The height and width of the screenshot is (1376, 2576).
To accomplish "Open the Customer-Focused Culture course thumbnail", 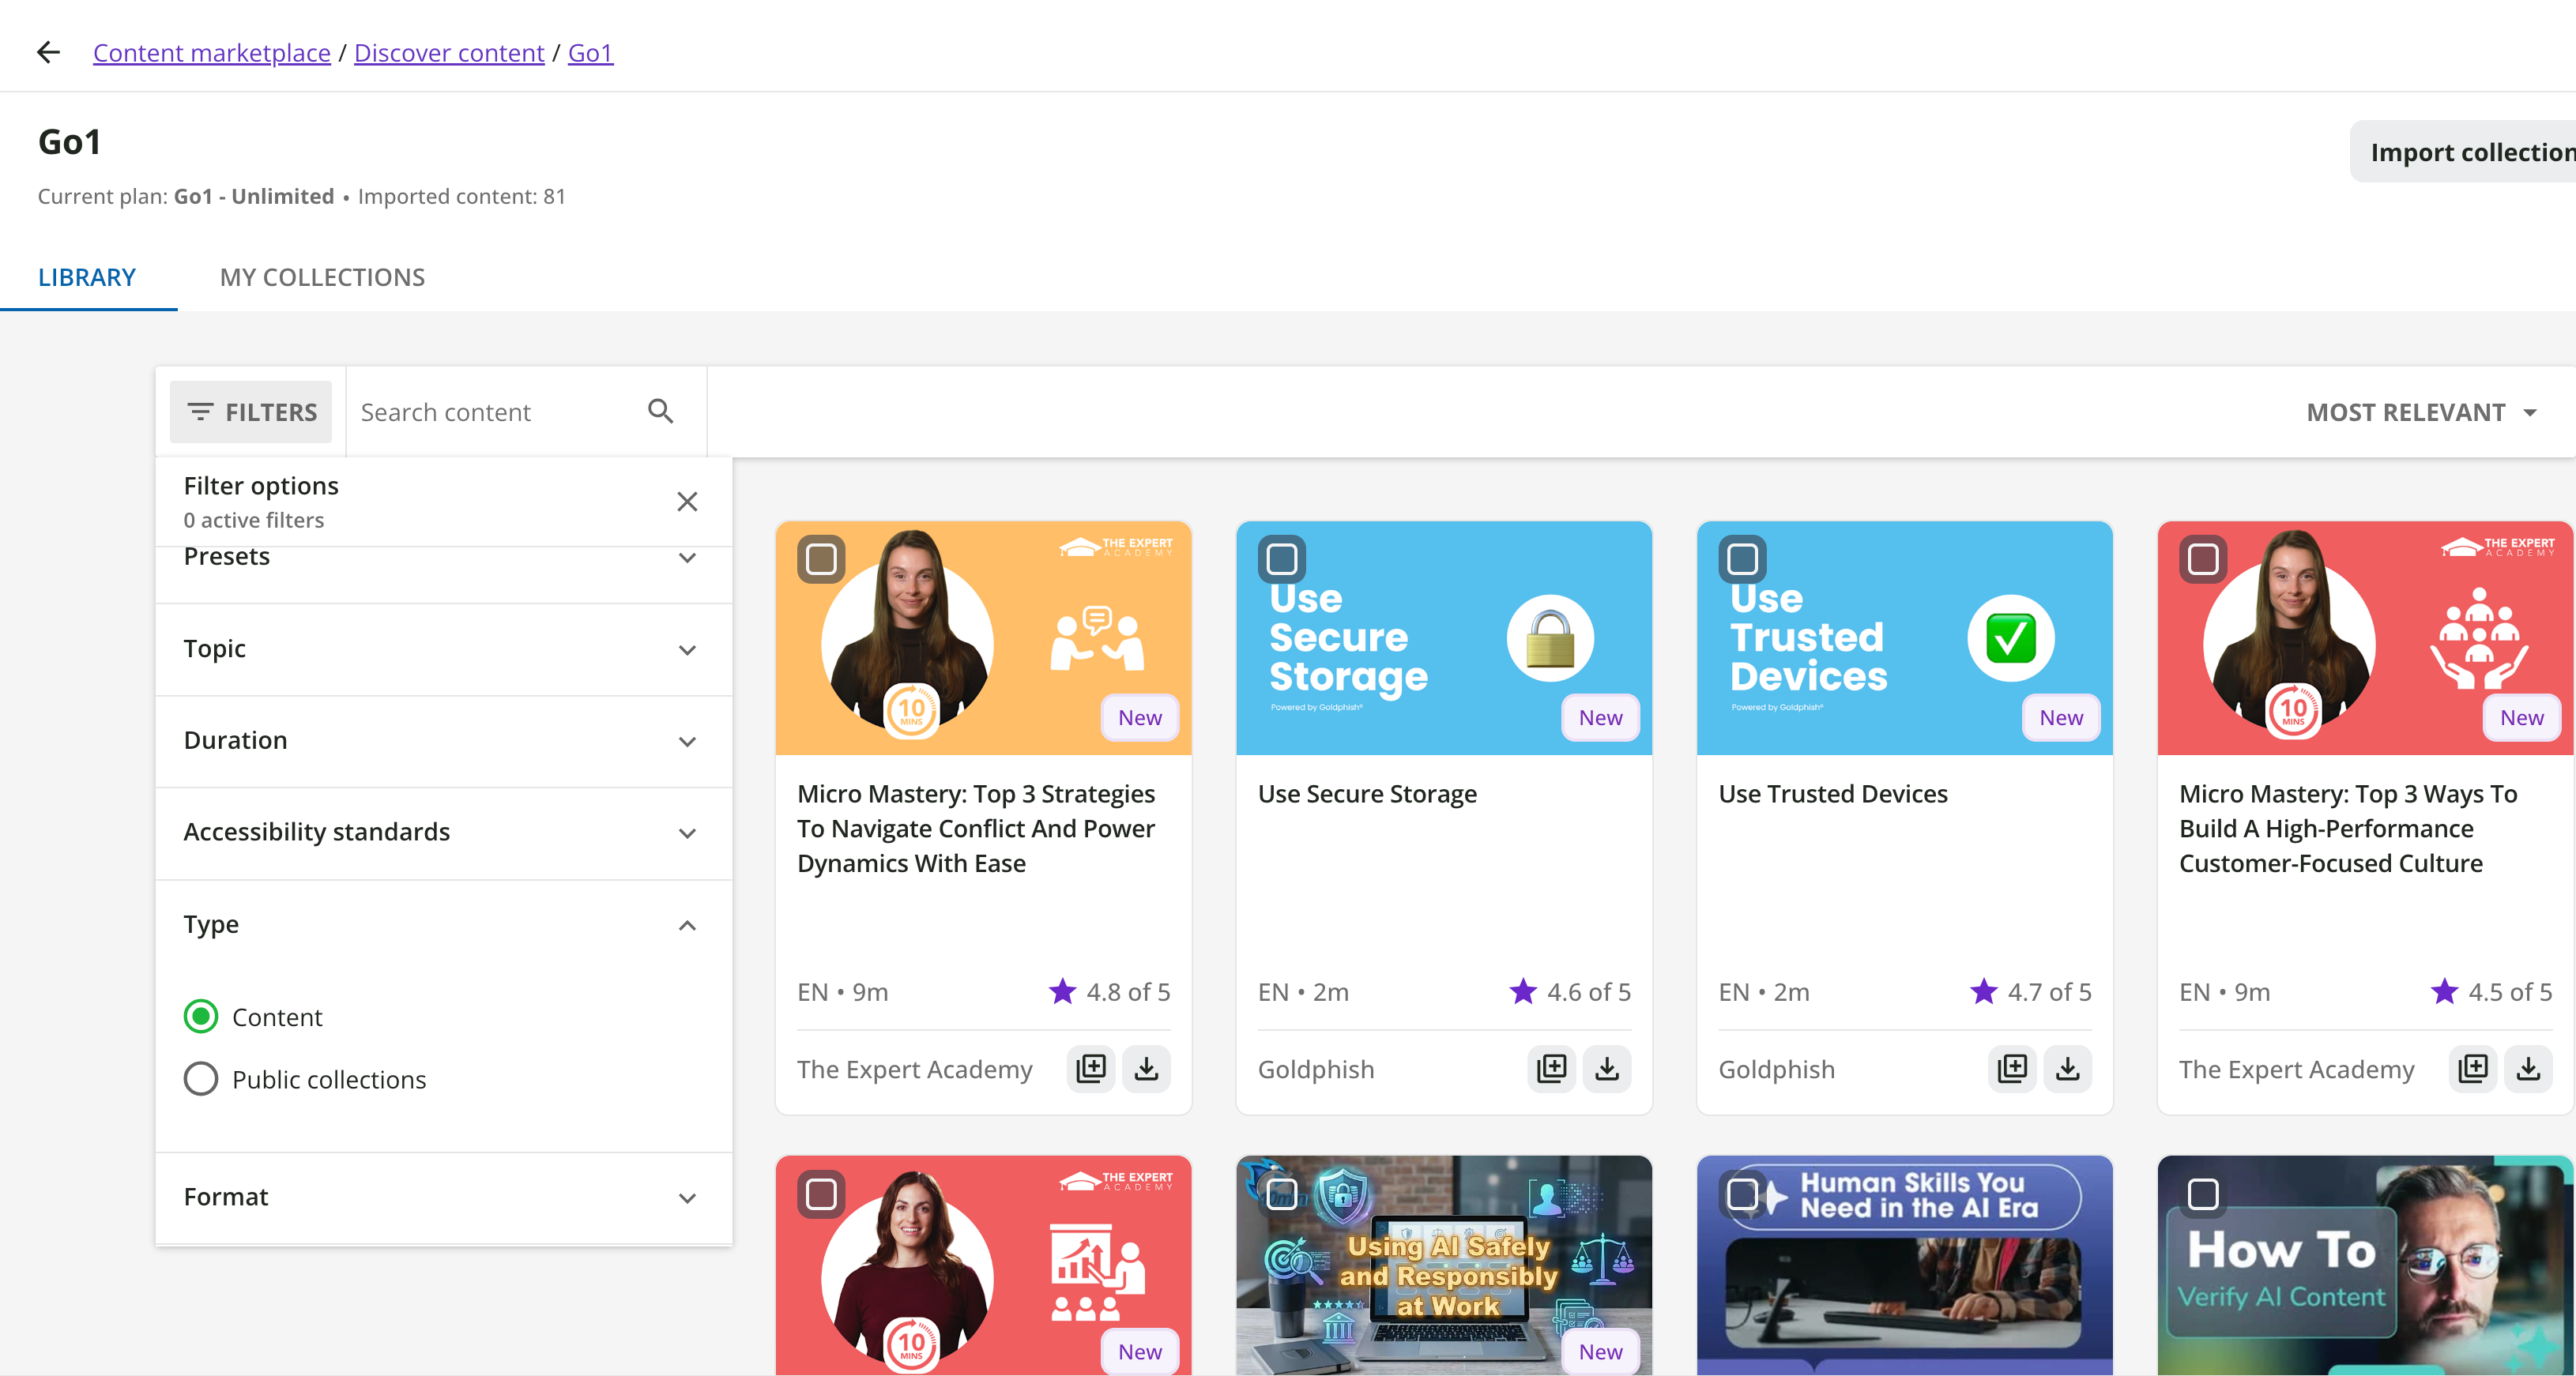I will click(x=2366, y=637).
